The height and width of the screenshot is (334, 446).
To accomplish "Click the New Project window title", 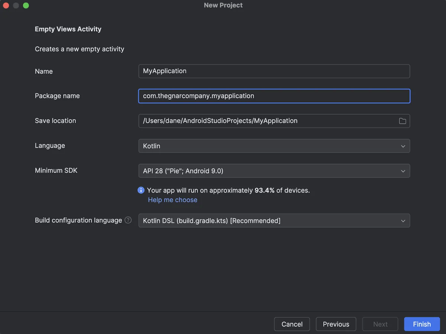I will pyautogui.click(x=223, y=5).
